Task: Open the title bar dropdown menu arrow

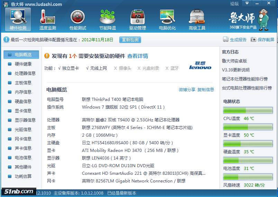Action: tap(247, 3)
